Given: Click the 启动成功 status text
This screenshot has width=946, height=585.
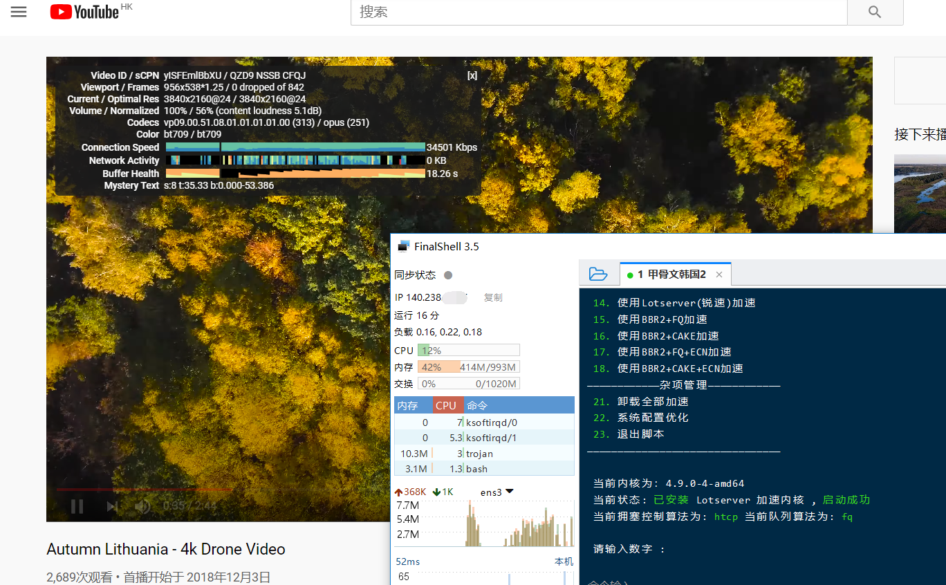Looking at the screenshot, I should [846, 500].
